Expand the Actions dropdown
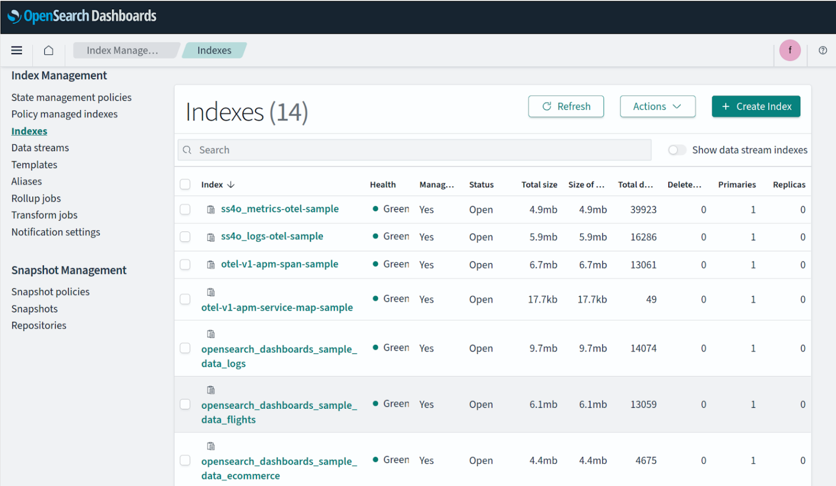 657,107
